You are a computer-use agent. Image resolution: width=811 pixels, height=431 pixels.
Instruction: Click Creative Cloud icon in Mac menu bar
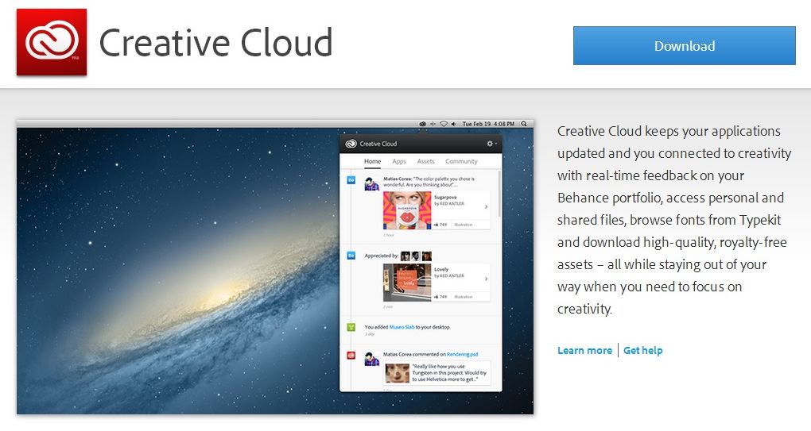pos(422,124)
